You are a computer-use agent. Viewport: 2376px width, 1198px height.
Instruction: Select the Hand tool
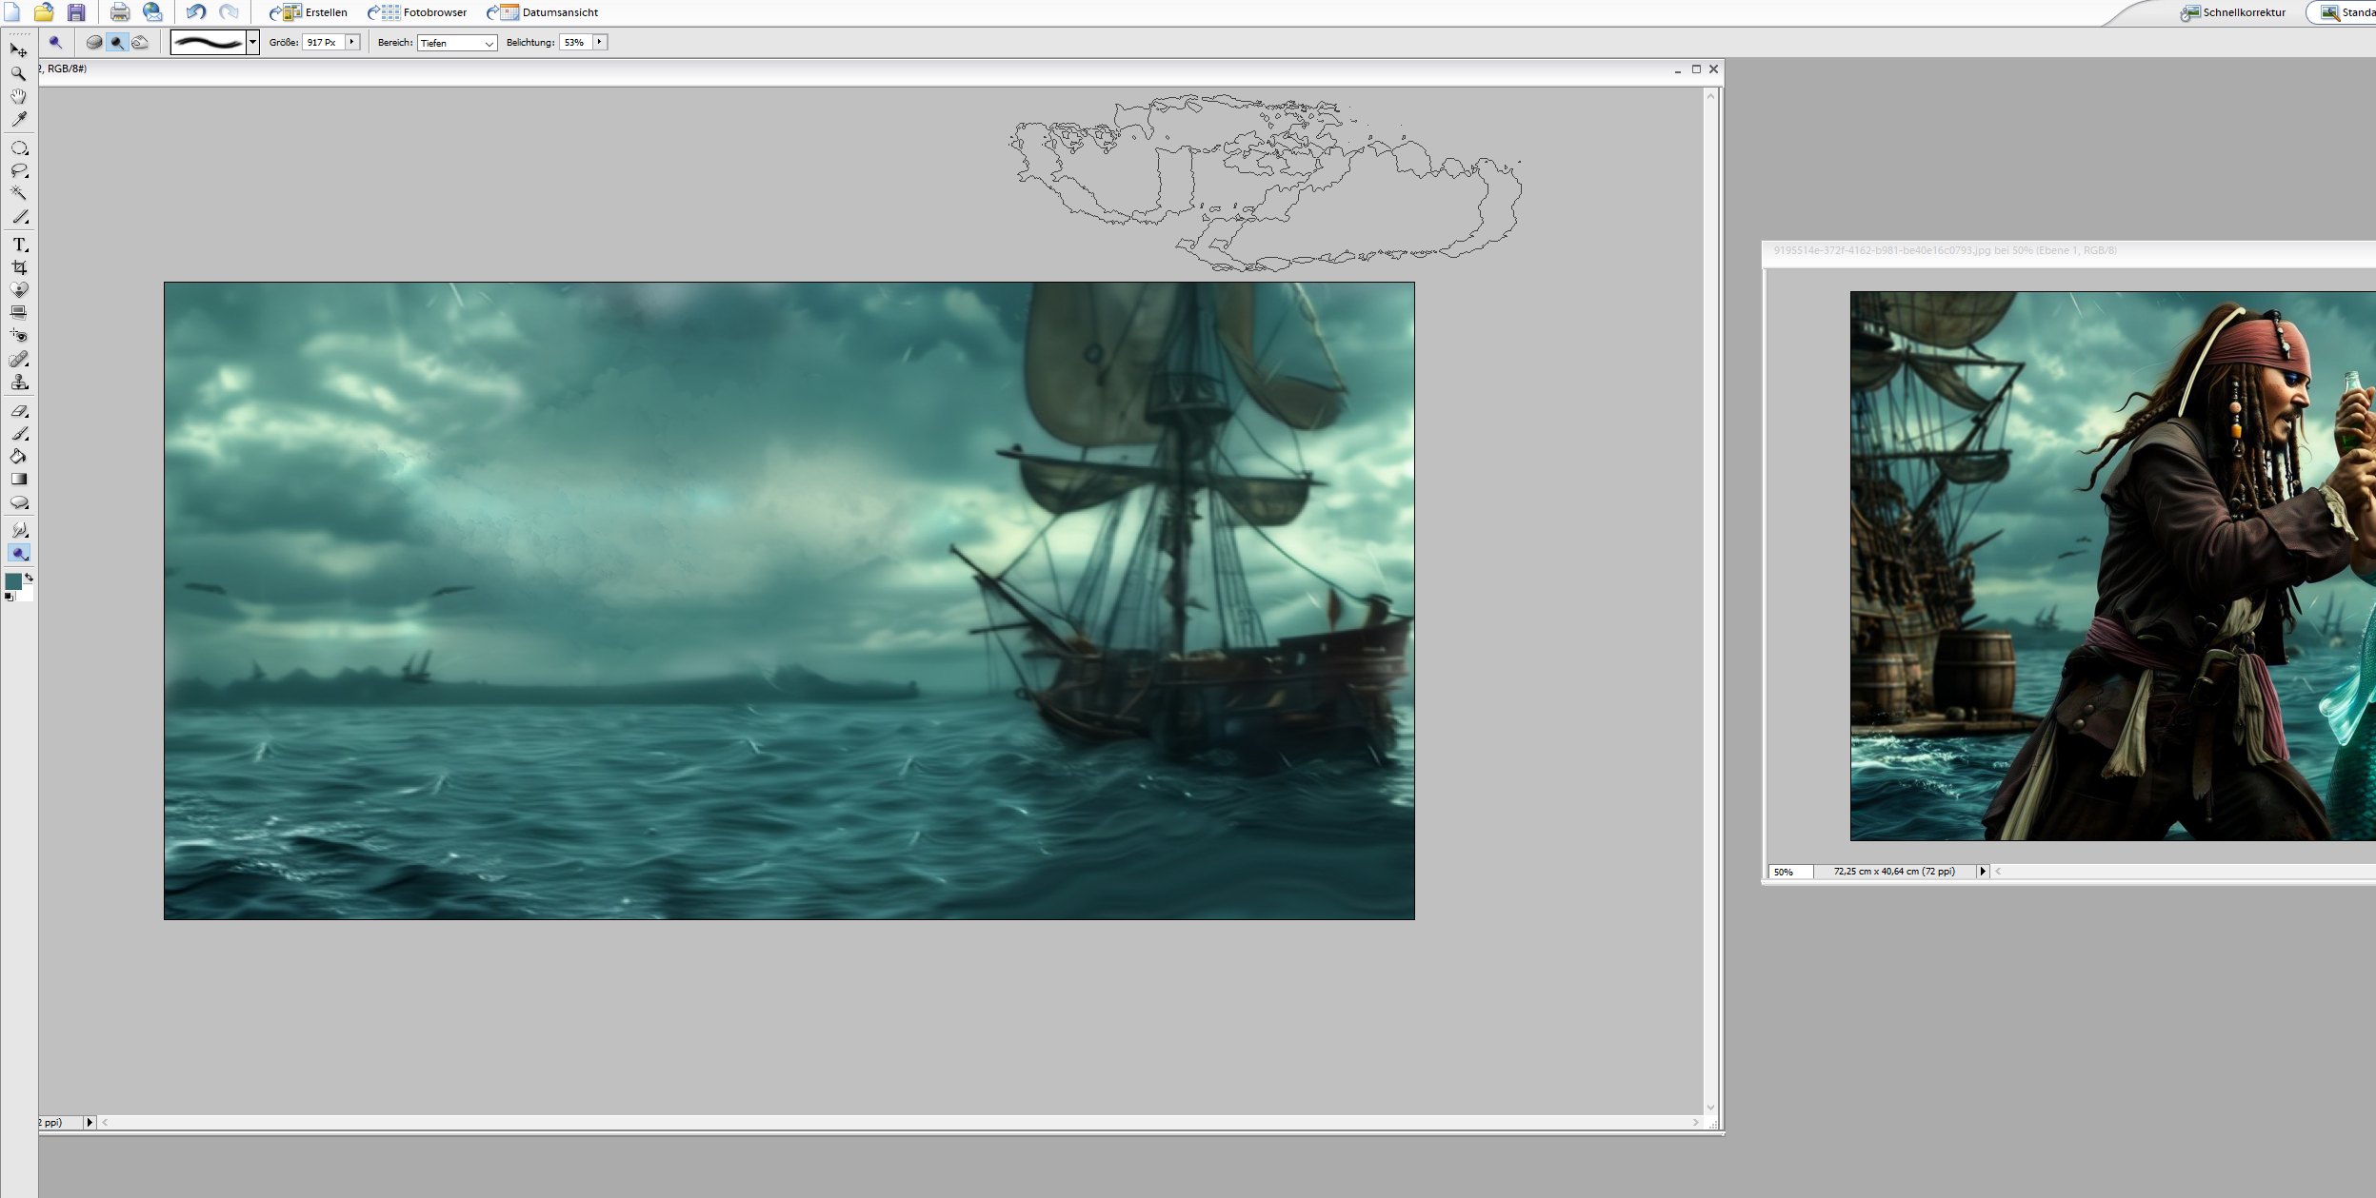18,96
